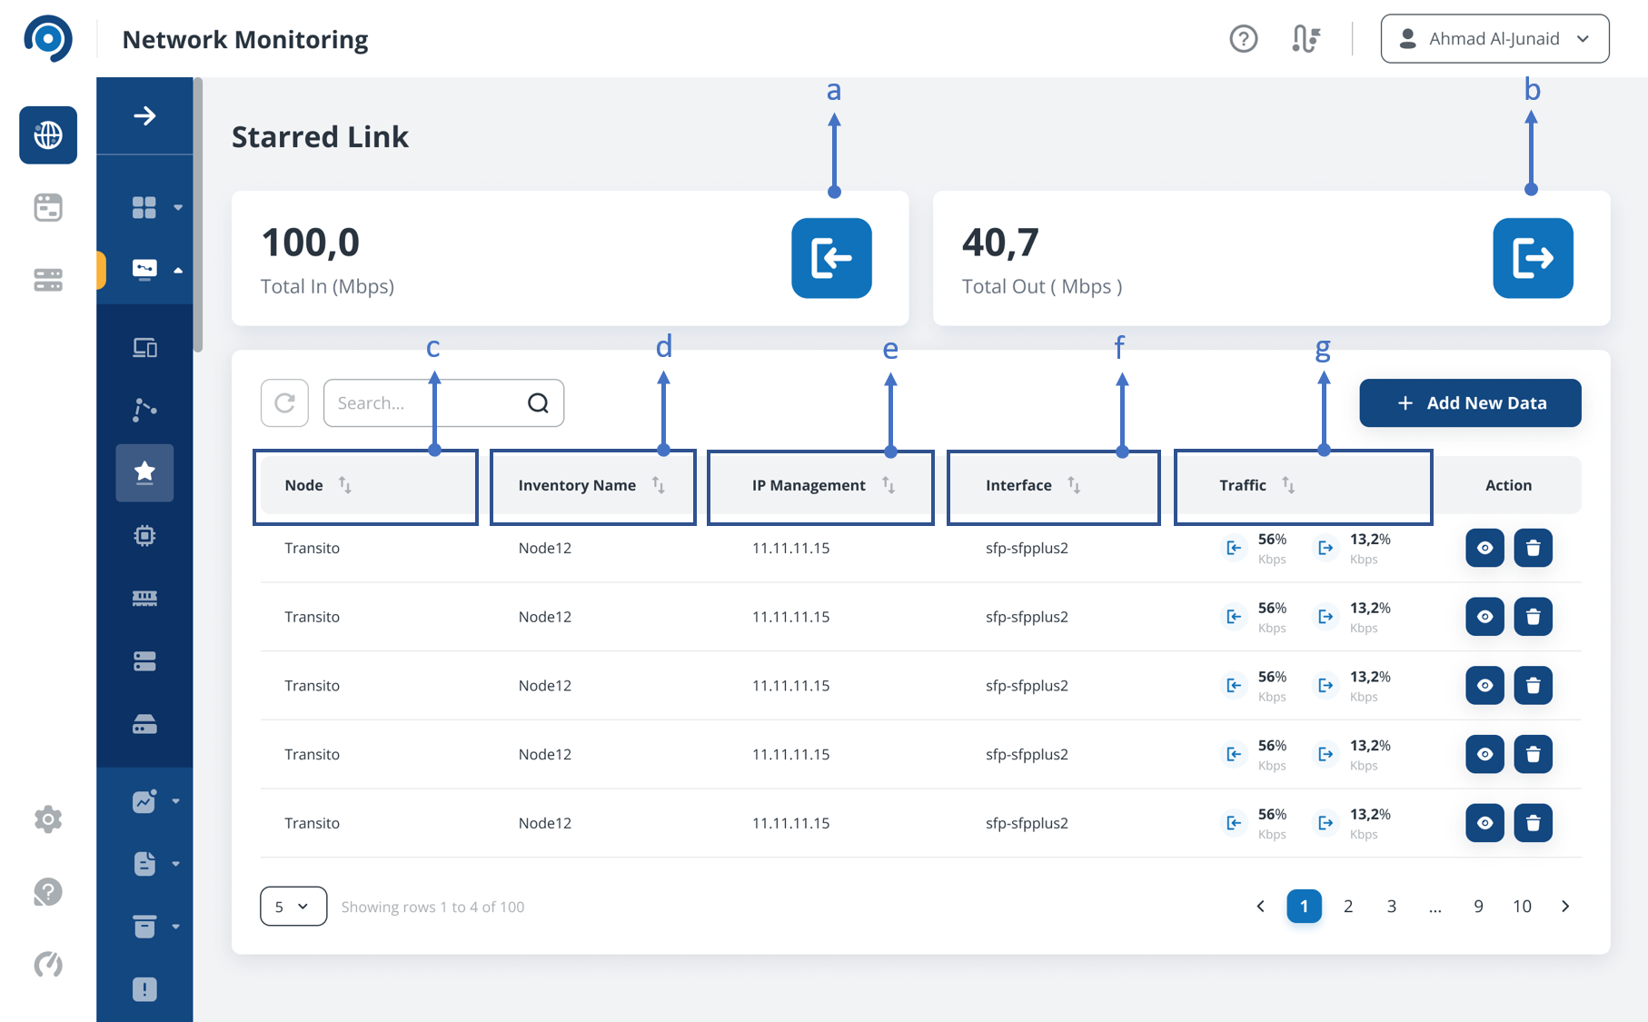Open the help question mark icon in header
This screenshot has width=1648, height=1022.
1243,39
